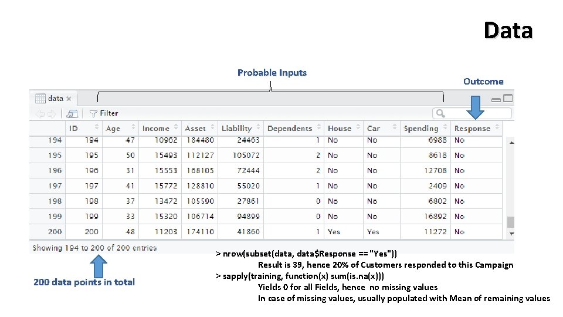Minimize the data viewer pane
The image size is (563, 317).
[x=496, y=100]
